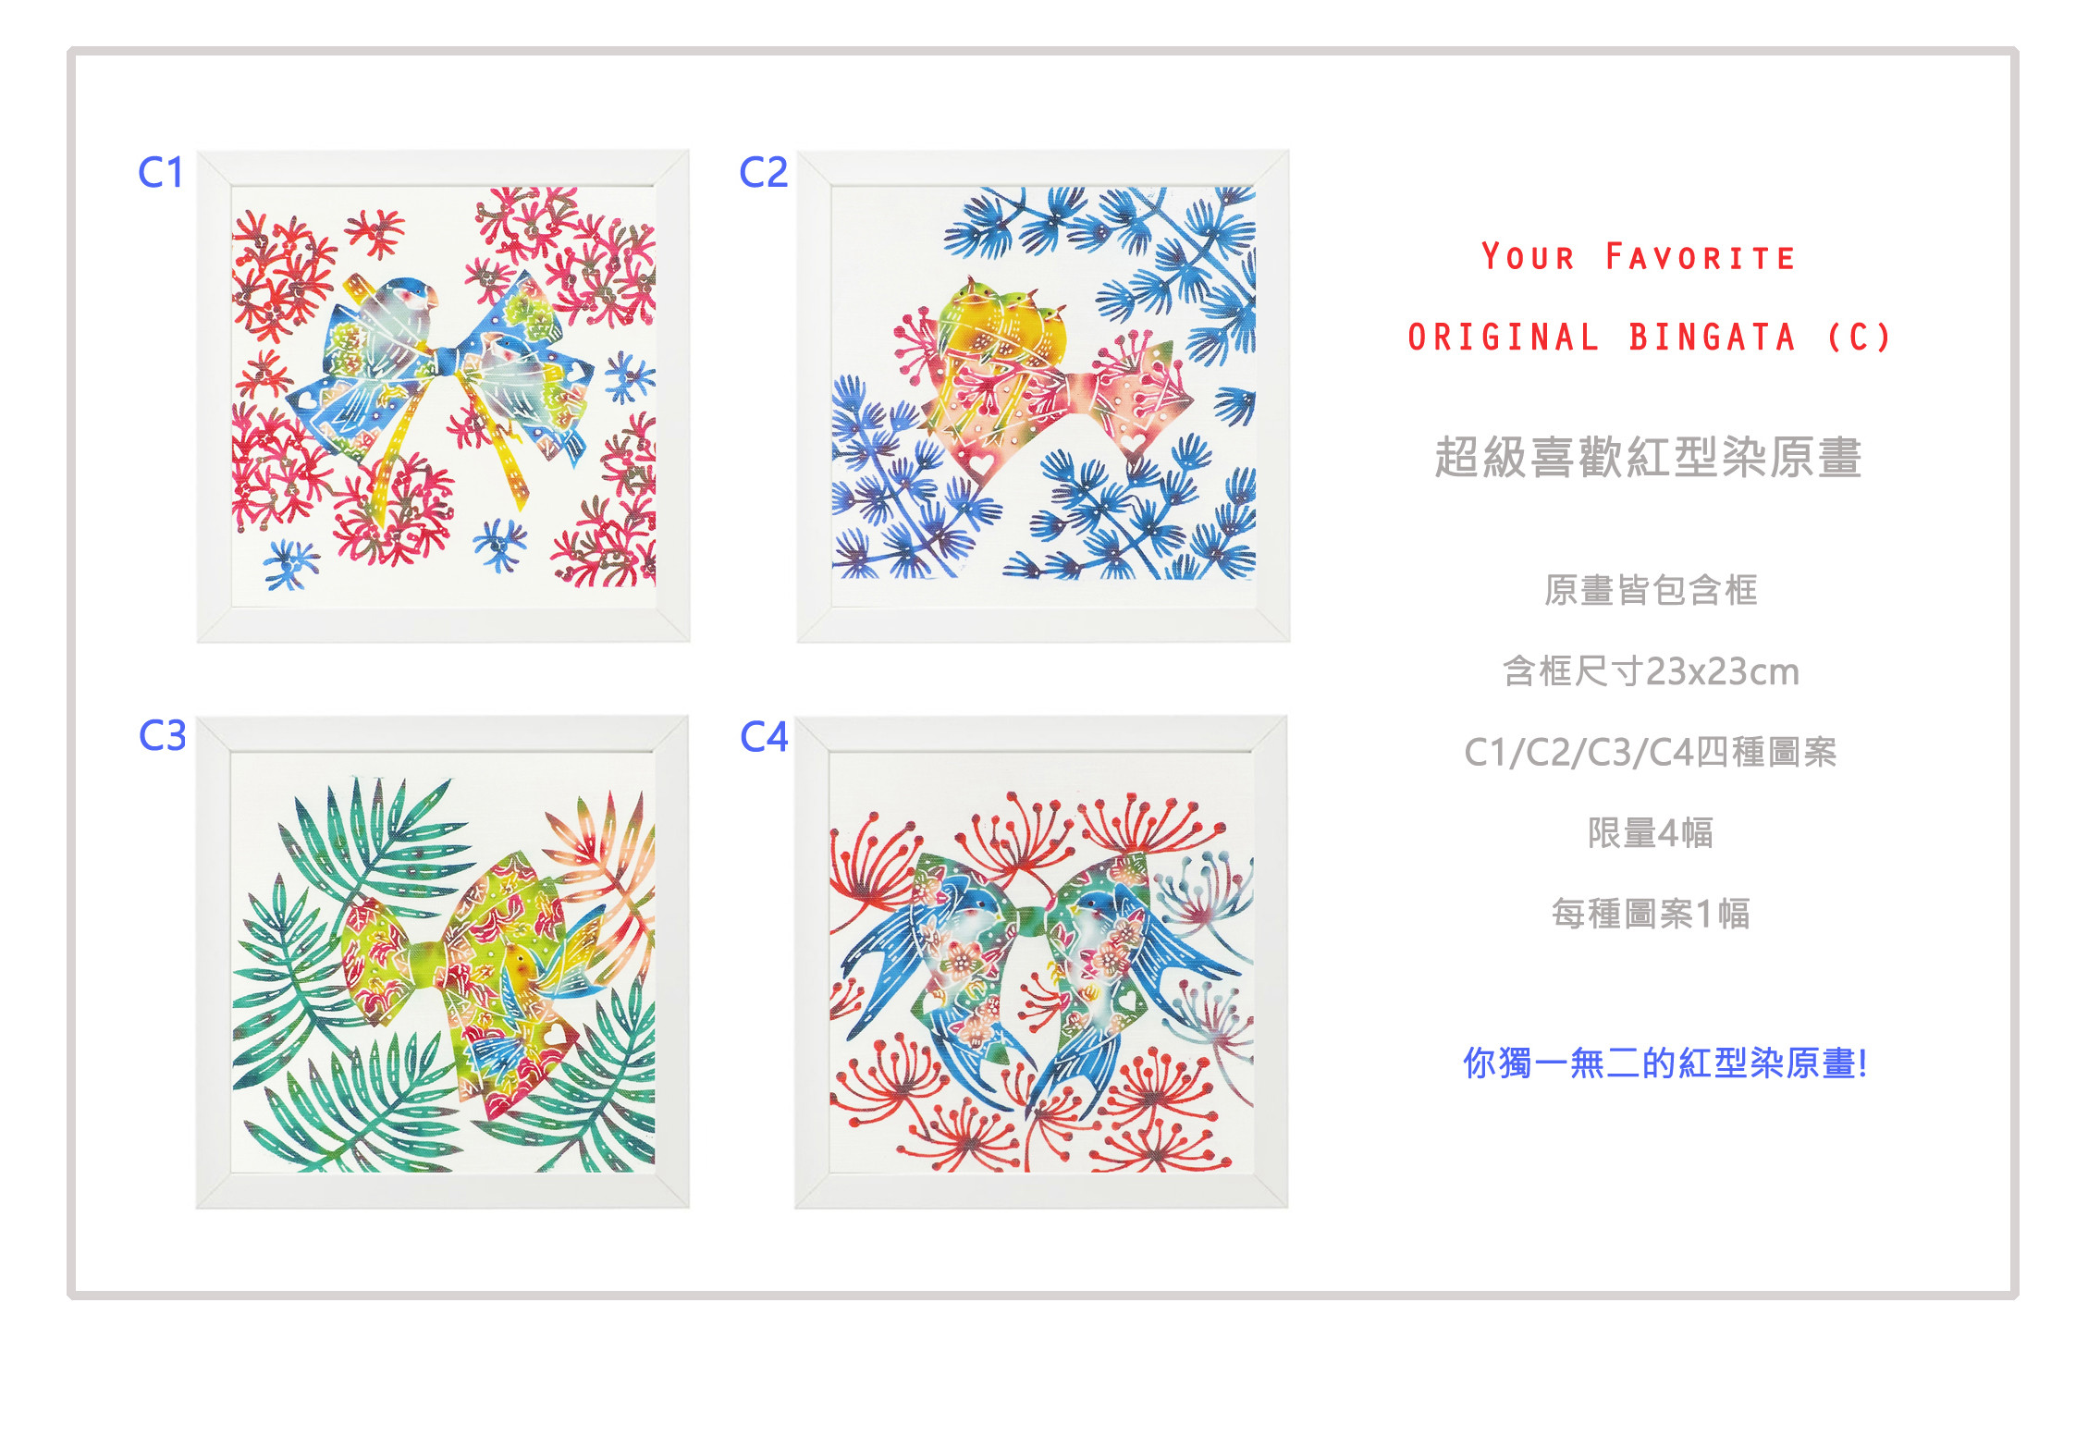Select the C2 framed yellow birds artwork
Viewport: 2088px width, 1450px height.
[1043, 396]
